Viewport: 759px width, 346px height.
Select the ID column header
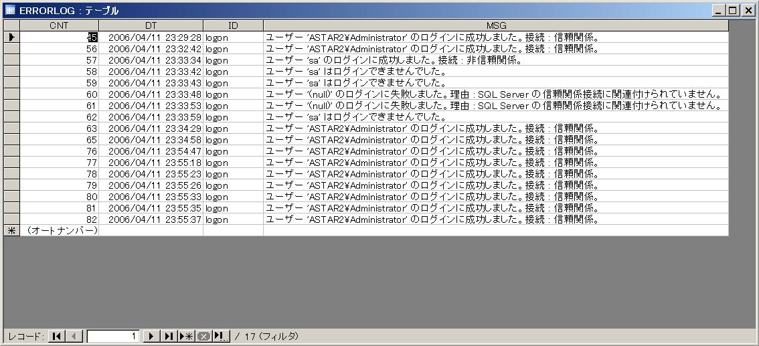point(234,25)
